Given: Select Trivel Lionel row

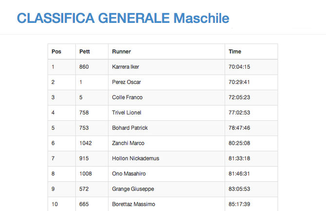Looking at the screenshot, I should click(x=127, y=113).
